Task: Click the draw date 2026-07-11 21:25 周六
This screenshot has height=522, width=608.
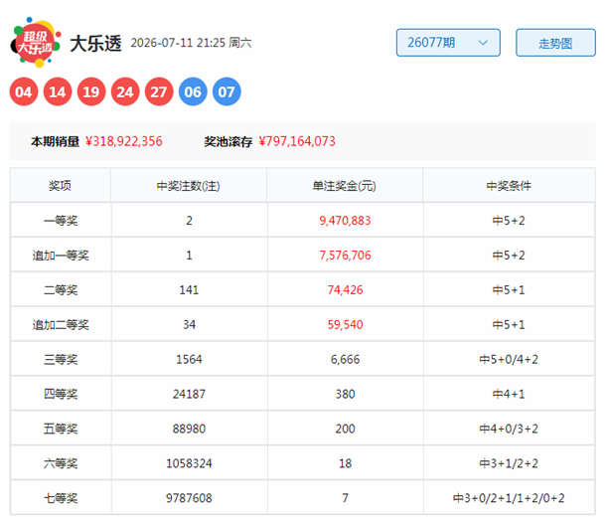Action: click(x=191, y=43)
